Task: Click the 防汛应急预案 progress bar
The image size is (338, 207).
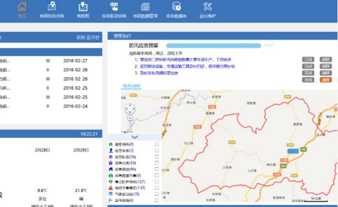Action: coord(214,46)
